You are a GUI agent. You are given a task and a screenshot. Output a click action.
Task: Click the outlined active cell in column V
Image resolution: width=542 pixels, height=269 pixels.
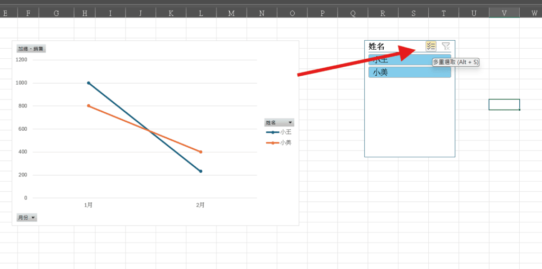tap(504, 104)
